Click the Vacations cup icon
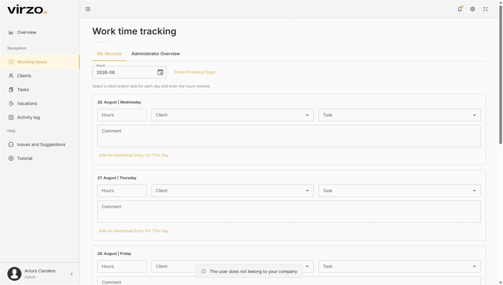Viewport: 503px width, 285px height. 11,103
